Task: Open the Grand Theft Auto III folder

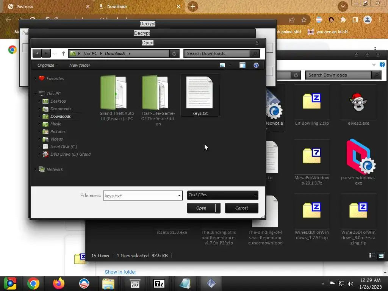Action: tap(117, 98)
